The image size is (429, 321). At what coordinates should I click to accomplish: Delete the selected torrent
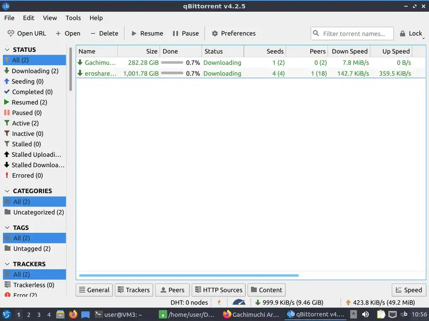104,33
